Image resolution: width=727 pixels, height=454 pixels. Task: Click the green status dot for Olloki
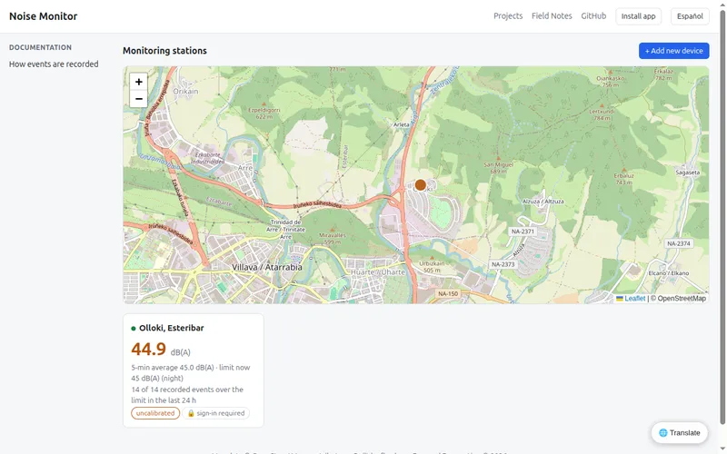click(134, 329)
